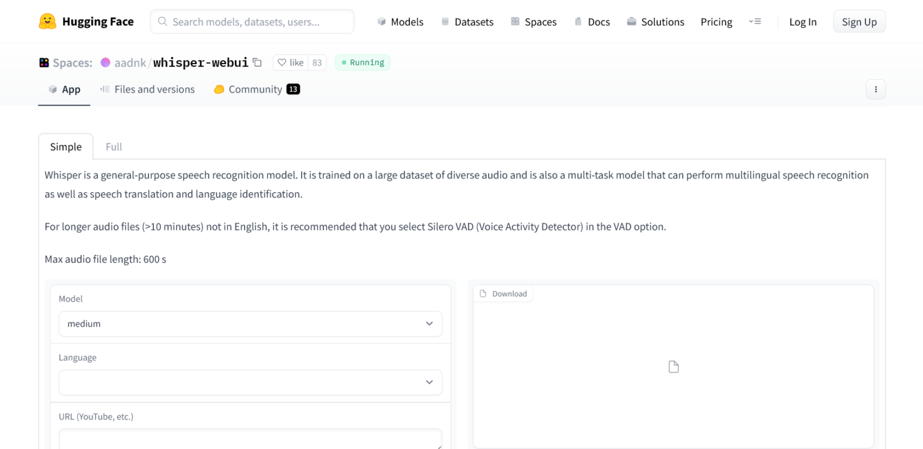
Task: Click the Log In link
Action: [803, 21]
